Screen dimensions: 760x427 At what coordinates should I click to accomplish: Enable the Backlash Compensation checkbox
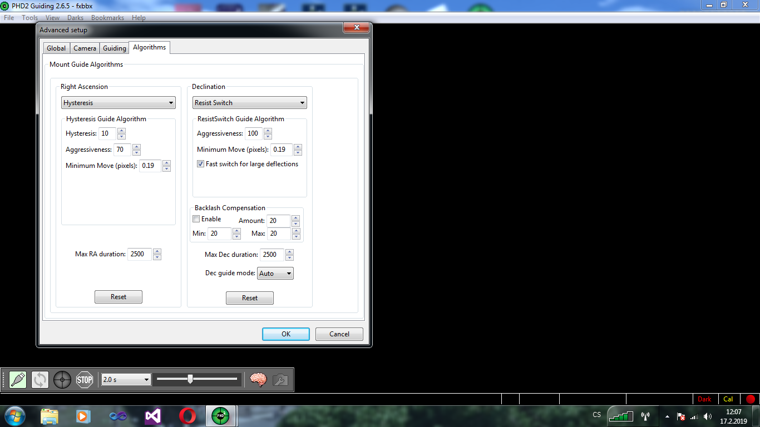pyautogui.click(x=196, y=219)
